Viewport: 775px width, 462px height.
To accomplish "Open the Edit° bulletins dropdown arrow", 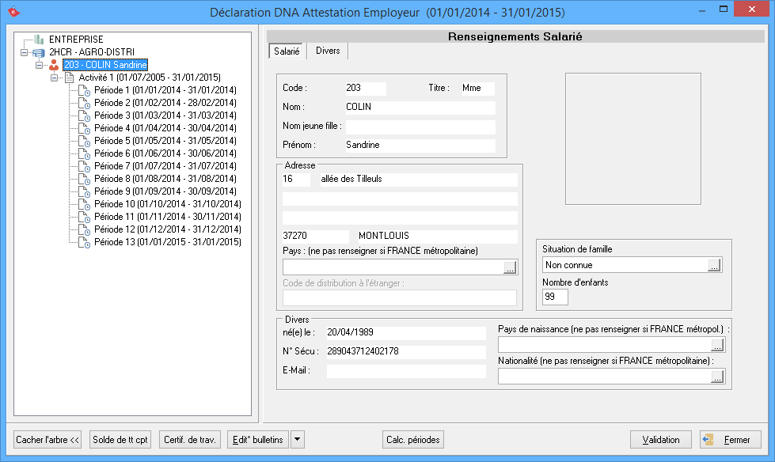I will (x=298, y=440).
